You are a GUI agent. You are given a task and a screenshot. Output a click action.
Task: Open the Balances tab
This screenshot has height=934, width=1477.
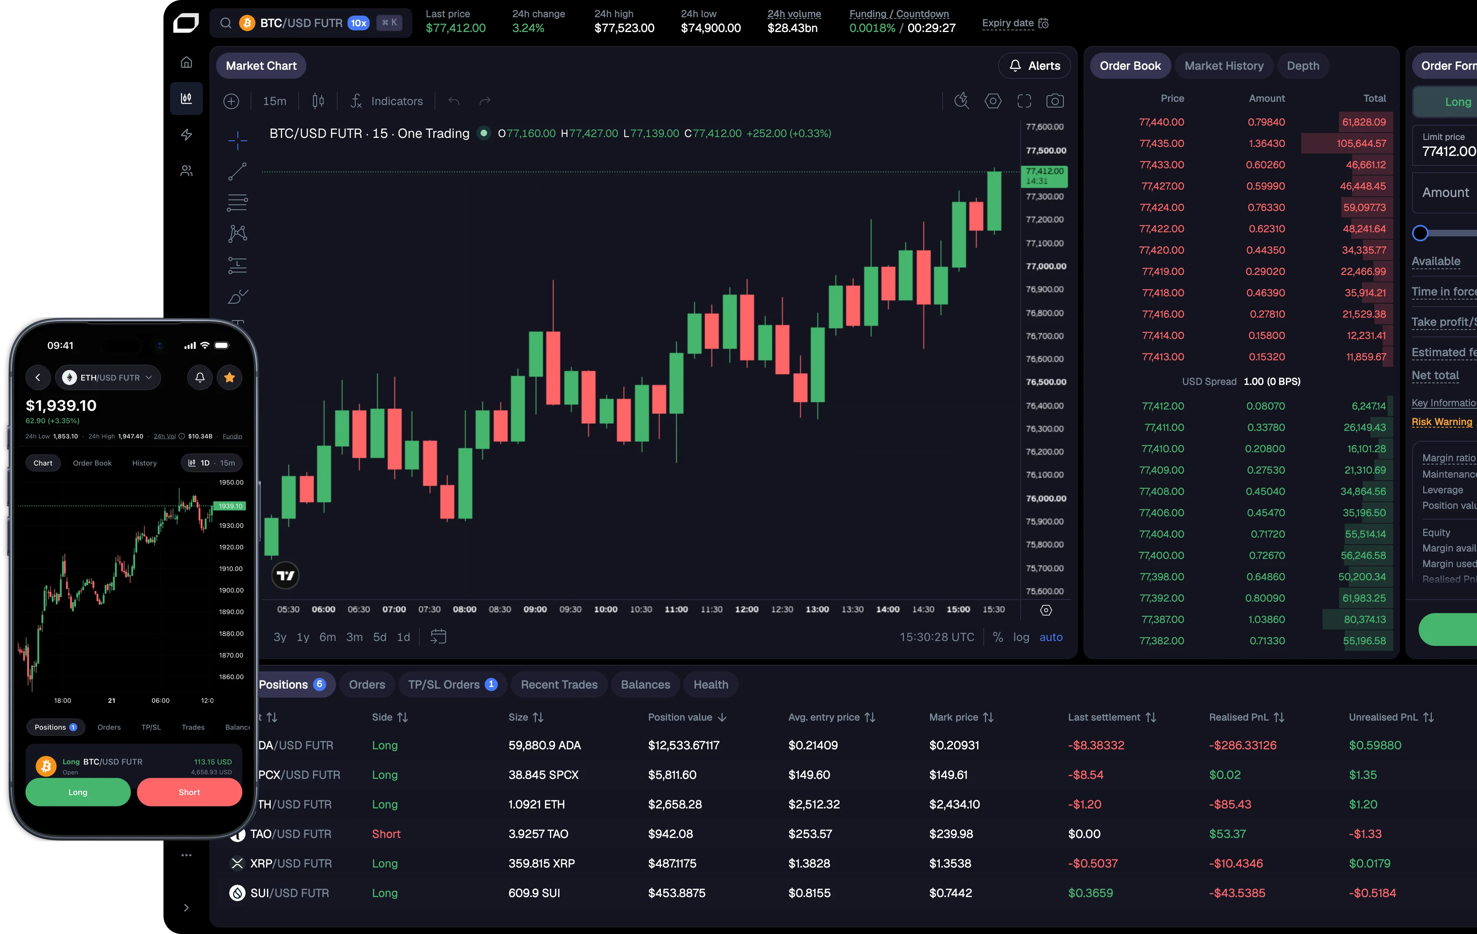click(645, 684)
